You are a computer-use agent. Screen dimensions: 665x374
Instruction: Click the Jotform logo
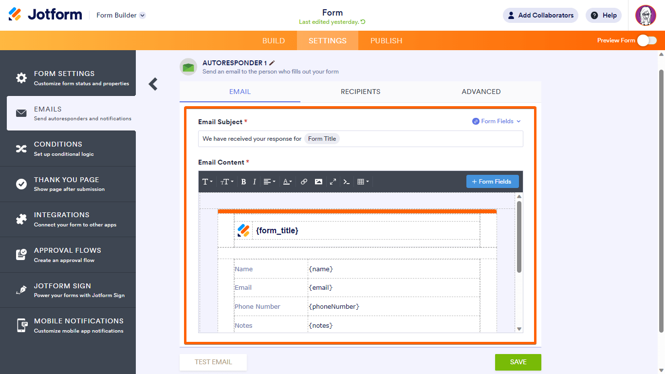[45, 15]
